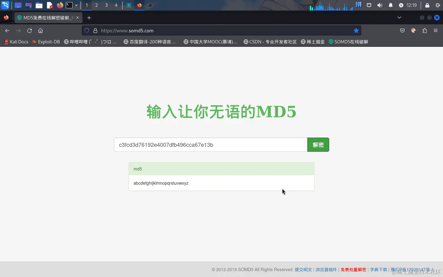This screenshot has width=443, height=277.
Task: Switch to workspace 3
Action: click(106, 5)
